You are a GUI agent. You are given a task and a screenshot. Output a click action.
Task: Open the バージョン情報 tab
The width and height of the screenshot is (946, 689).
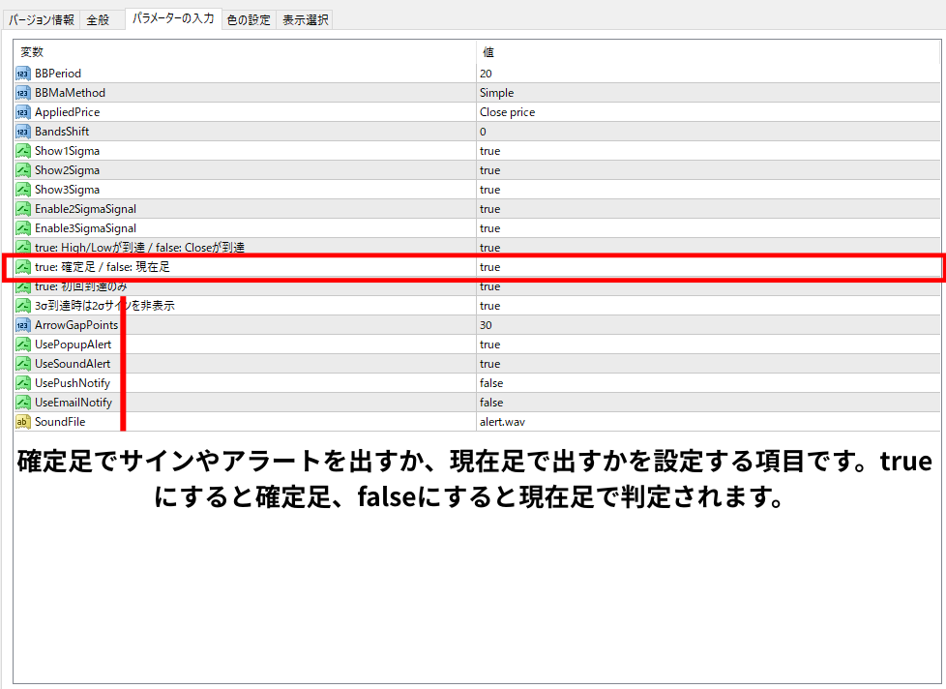tap(42, 19)
